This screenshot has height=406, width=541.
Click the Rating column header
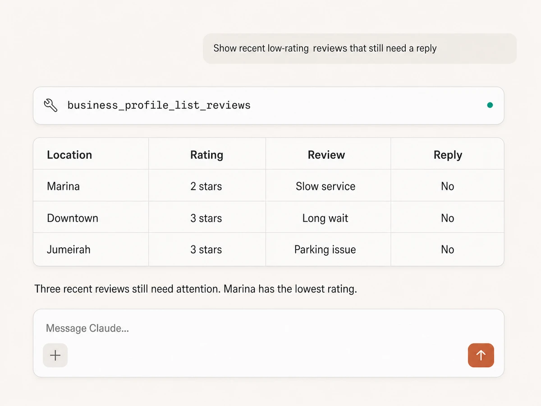(206, 155)
